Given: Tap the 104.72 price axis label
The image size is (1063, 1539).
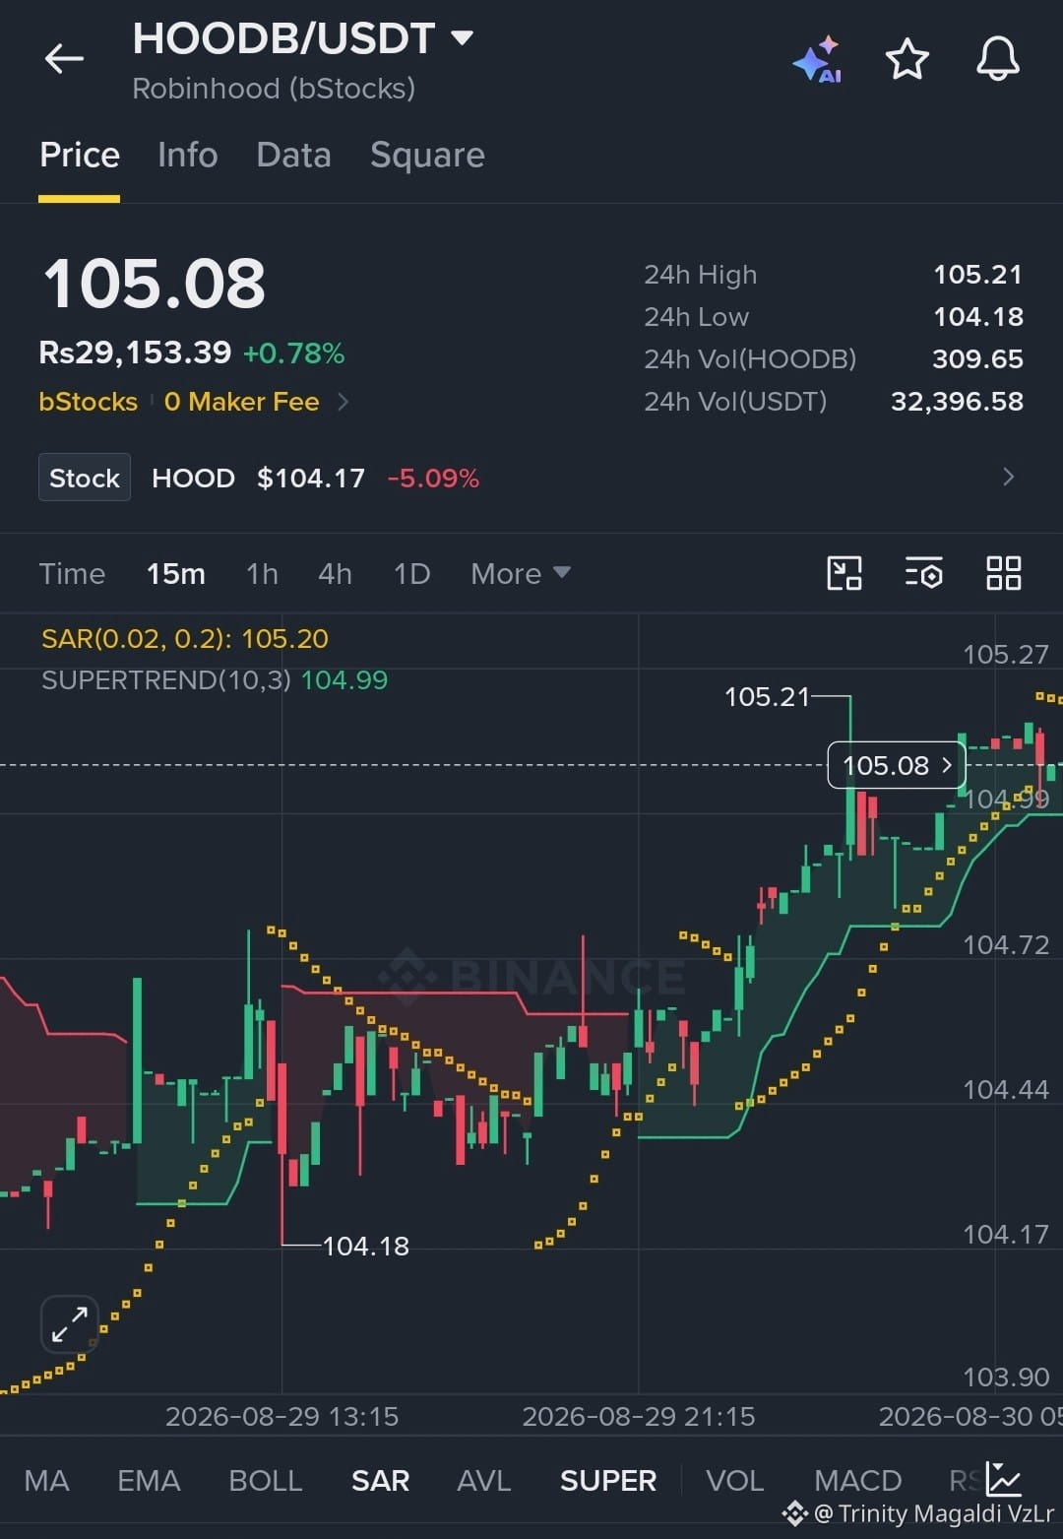Looking at the screenshot, I should point(1006,945).
